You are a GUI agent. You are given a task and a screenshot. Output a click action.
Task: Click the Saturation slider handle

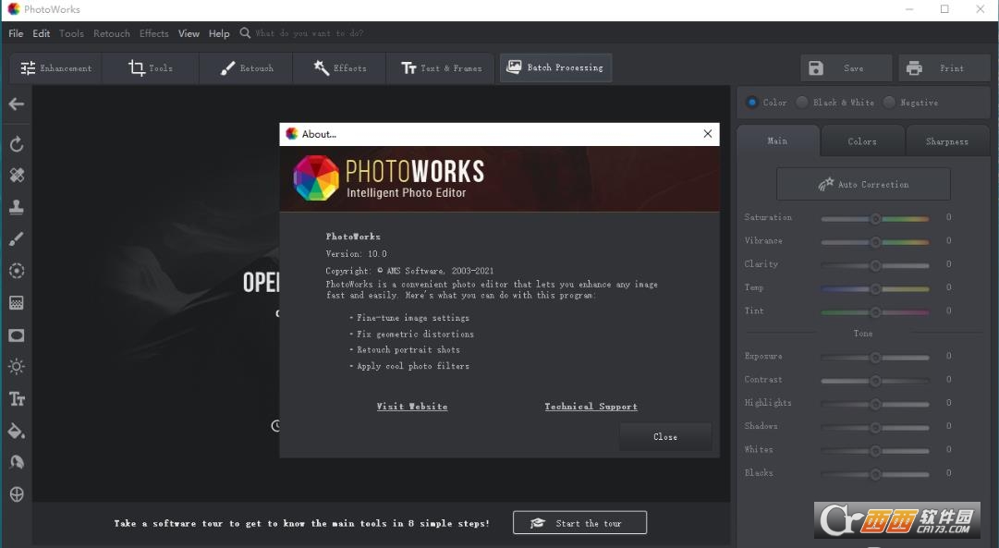pyautogui.click(x=875, y=219)
